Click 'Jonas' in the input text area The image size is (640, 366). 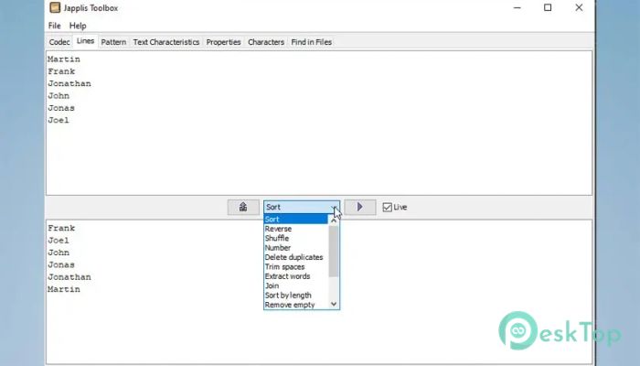pyautogui.click(x=61, y=108)
